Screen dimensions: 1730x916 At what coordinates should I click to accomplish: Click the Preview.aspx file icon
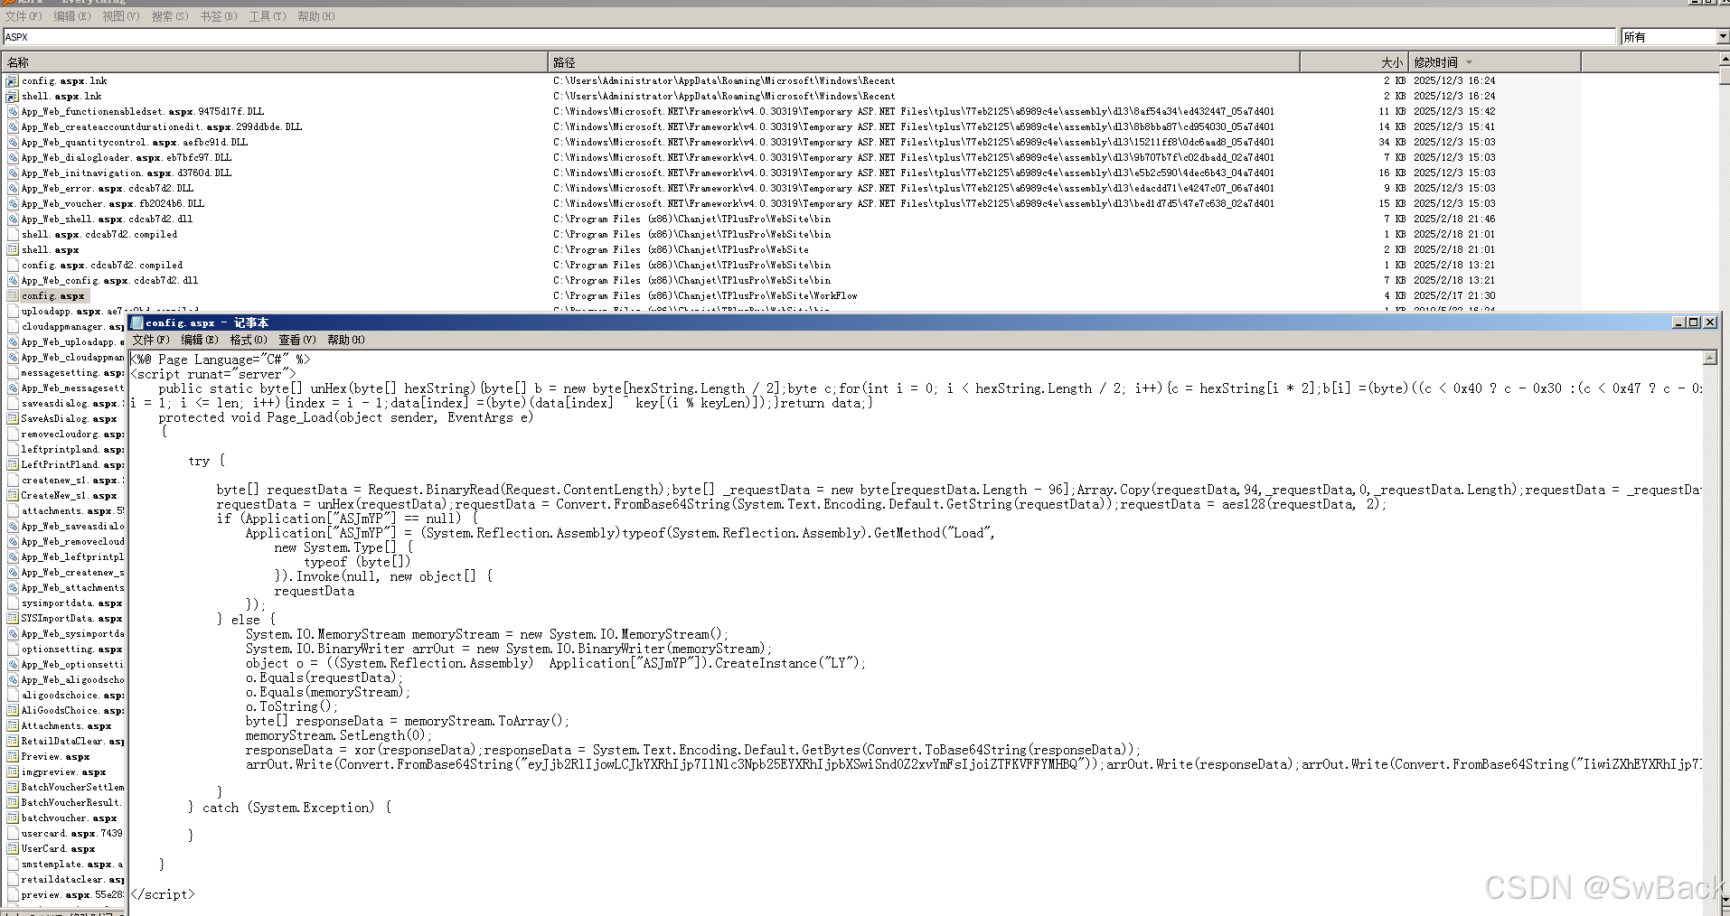[x=13, y=757]
